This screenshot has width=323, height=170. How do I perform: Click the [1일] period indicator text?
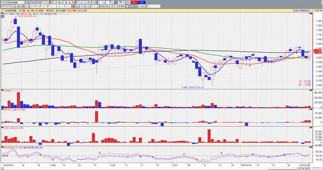pyautogui.click(x=295, y=10)
